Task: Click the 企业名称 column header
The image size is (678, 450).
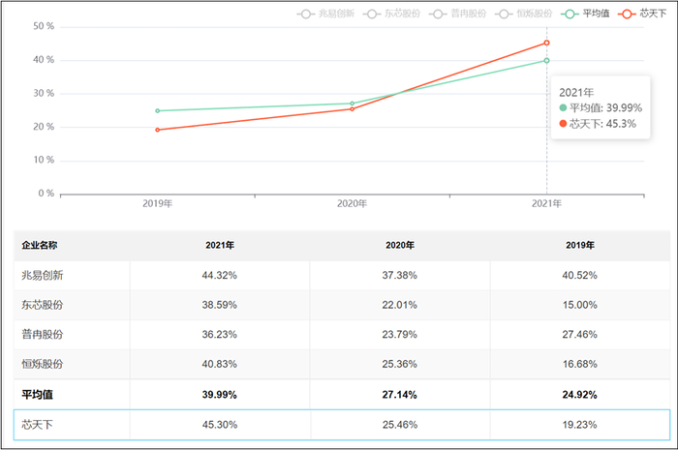Action: 40,245
